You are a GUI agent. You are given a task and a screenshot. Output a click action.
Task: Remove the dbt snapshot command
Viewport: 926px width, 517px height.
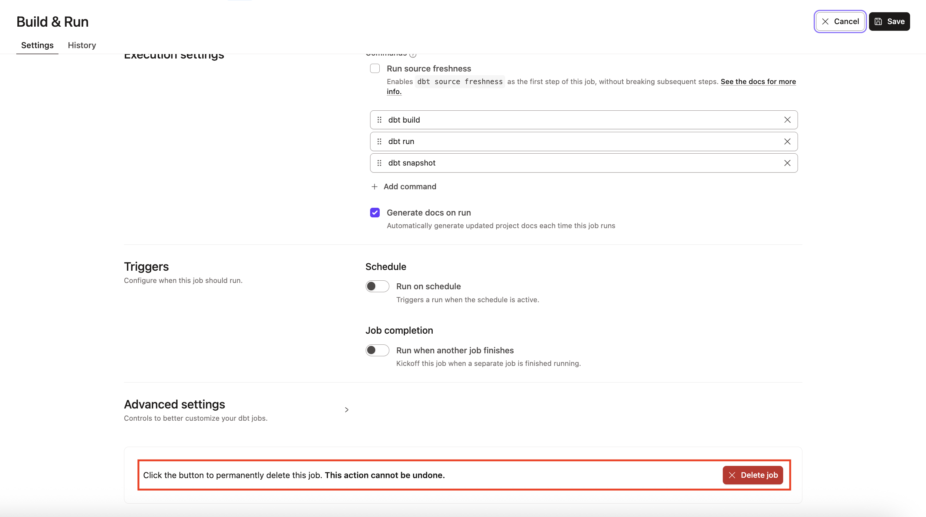[x=787, y=163]
